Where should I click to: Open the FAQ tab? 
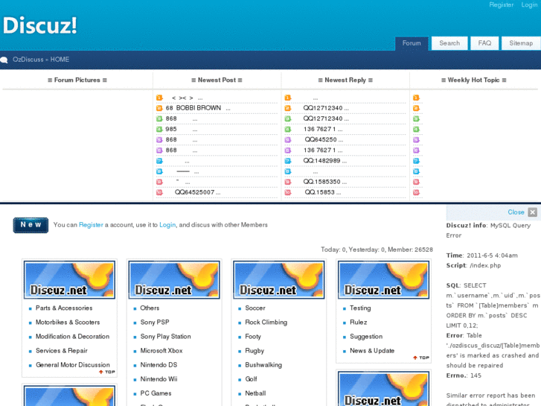pyautogui.click(x=484, y=43)
